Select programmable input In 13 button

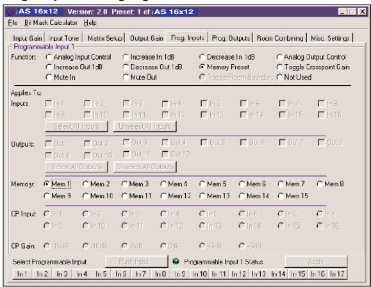tap(258, 274)
